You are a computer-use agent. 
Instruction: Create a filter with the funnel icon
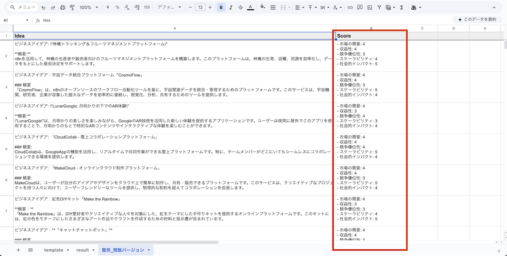[x=379, y=8]
